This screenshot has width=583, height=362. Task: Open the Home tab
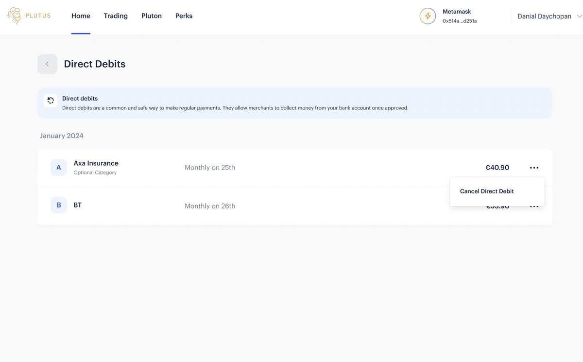(81, 16)
